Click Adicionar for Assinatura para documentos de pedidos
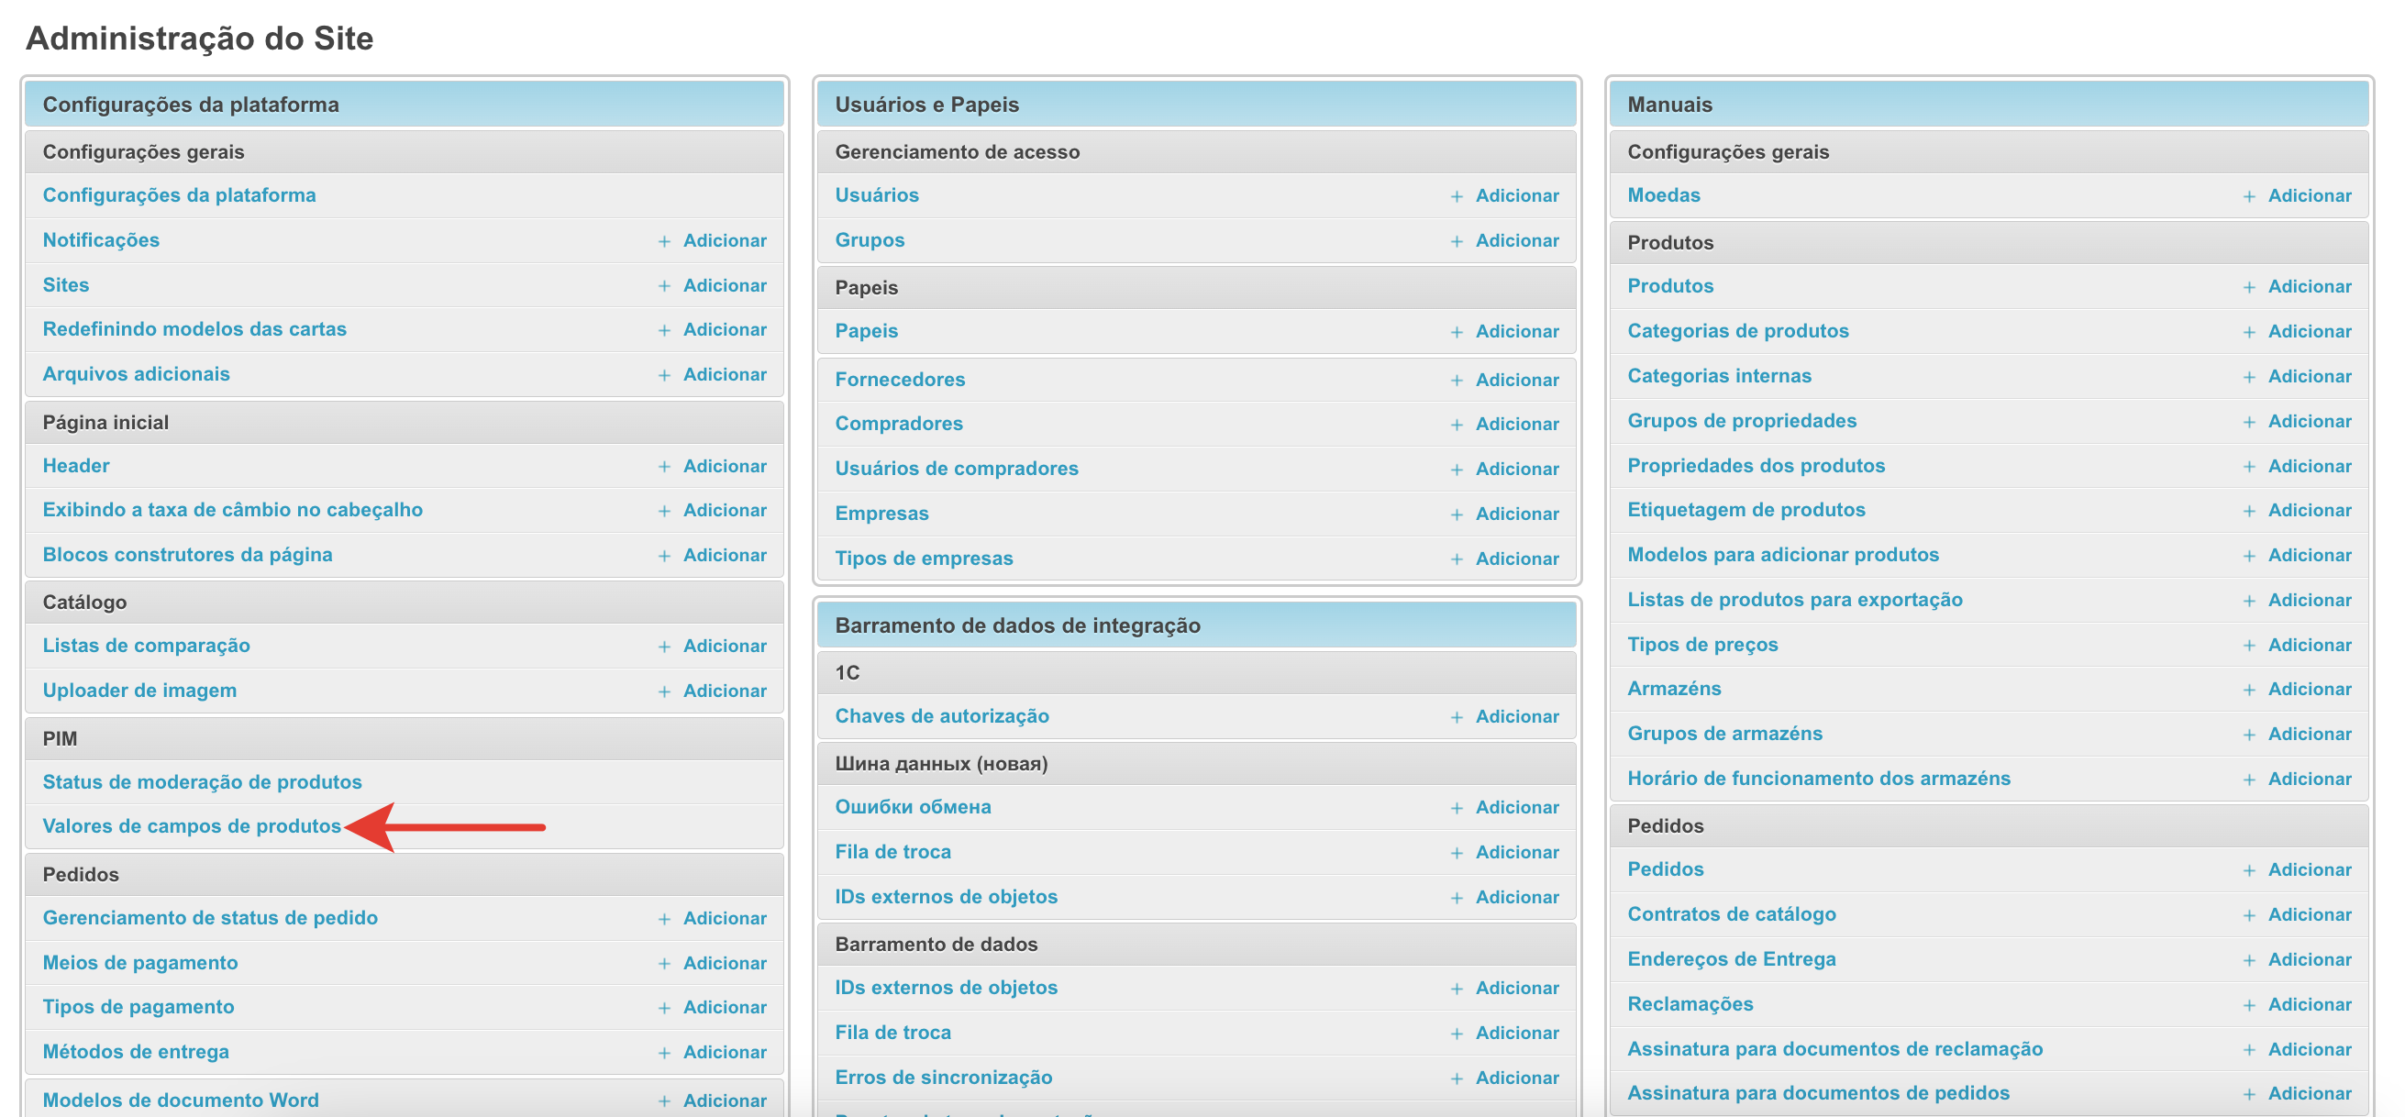 (x=2310, y=1094)
